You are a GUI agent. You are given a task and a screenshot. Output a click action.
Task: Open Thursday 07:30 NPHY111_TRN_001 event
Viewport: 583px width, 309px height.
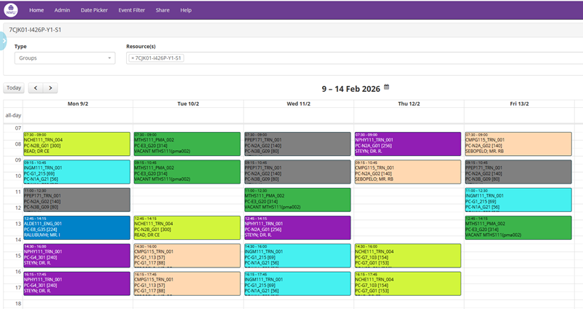[x=408, y=144]
